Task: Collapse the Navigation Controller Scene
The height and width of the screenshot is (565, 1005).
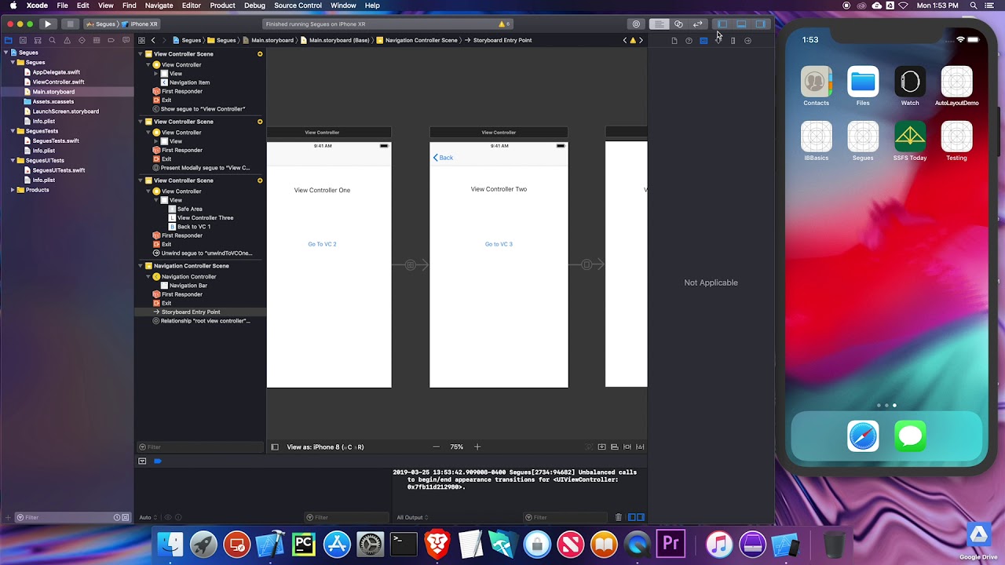Action: [x=141, y=266]
